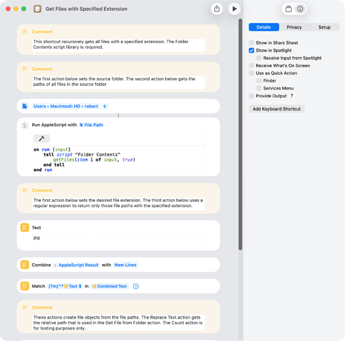Click the second Comment action icon

(25, 69)
